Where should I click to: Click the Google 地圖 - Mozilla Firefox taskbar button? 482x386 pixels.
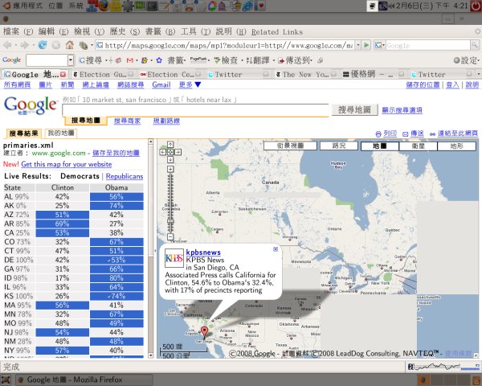pyautogui.click(x=84, y=380)
